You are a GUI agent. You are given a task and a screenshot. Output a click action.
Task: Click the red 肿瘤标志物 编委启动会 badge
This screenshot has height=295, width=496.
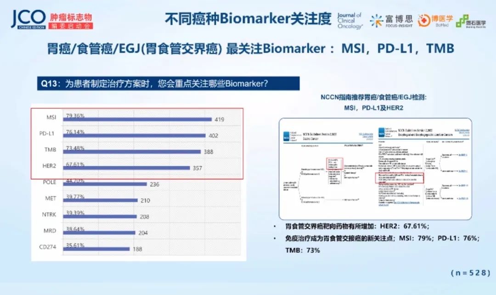pos(71,21)
